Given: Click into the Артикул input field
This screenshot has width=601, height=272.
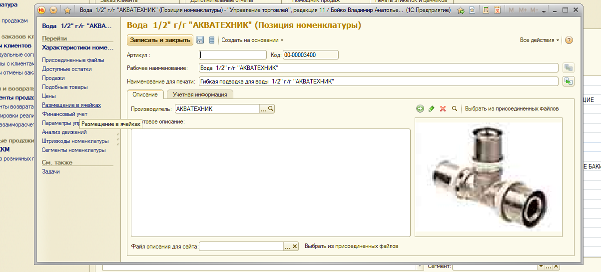Looking at the screenshot, I should [233, 55].
